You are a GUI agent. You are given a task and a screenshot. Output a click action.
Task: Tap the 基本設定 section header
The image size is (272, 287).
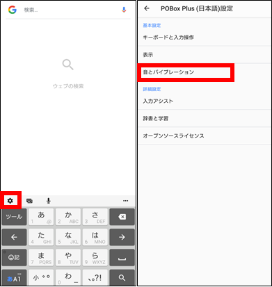152,26
